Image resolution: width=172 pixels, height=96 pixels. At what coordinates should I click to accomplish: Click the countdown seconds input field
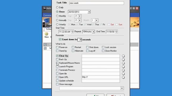[x=80, y=40]
